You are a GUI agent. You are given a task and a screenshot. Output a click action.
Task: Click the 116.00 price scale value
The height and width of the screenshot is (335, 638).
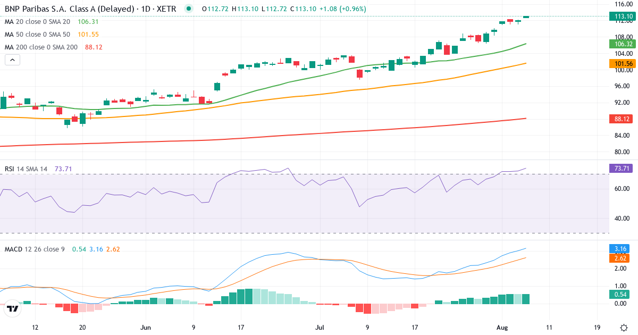[x=623, y=4]
